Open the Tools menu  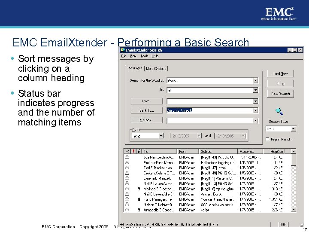point(144,56)
